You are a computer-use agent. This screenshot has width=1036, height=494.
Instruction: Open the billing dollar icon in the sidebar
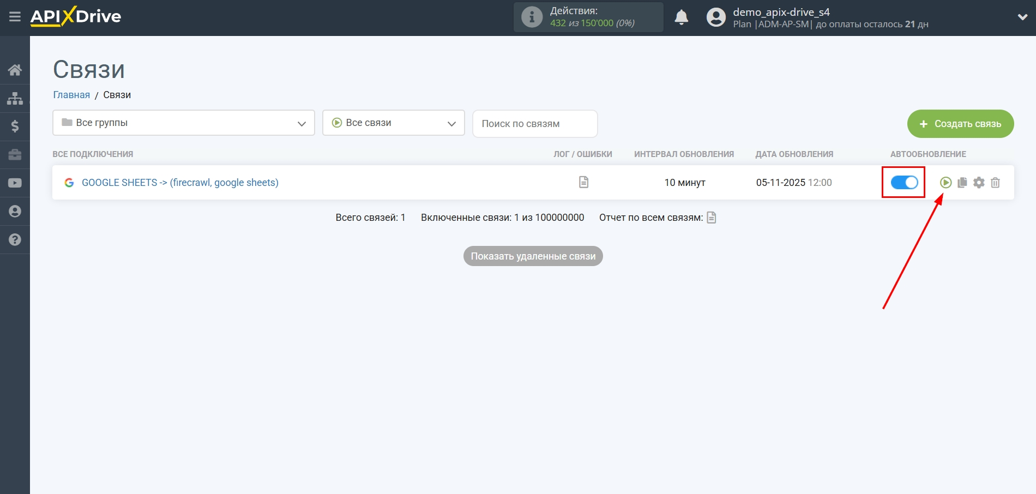tap(15, 126)
